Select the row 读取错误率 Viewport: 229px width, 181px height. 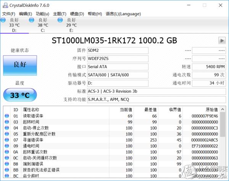pyautogui.click(x=111, y=116)
